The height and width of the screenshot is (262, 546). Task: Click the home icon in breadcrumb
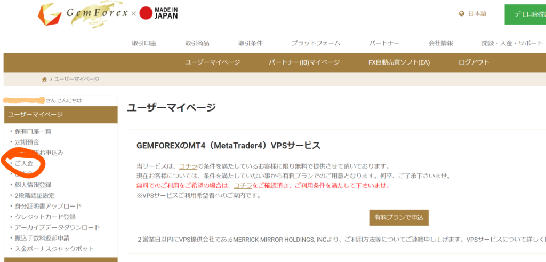pyautogui.click(x=44, y=80)
